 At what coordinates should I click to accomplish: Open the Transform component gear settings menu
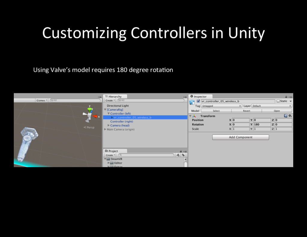[x=290, y=116]
